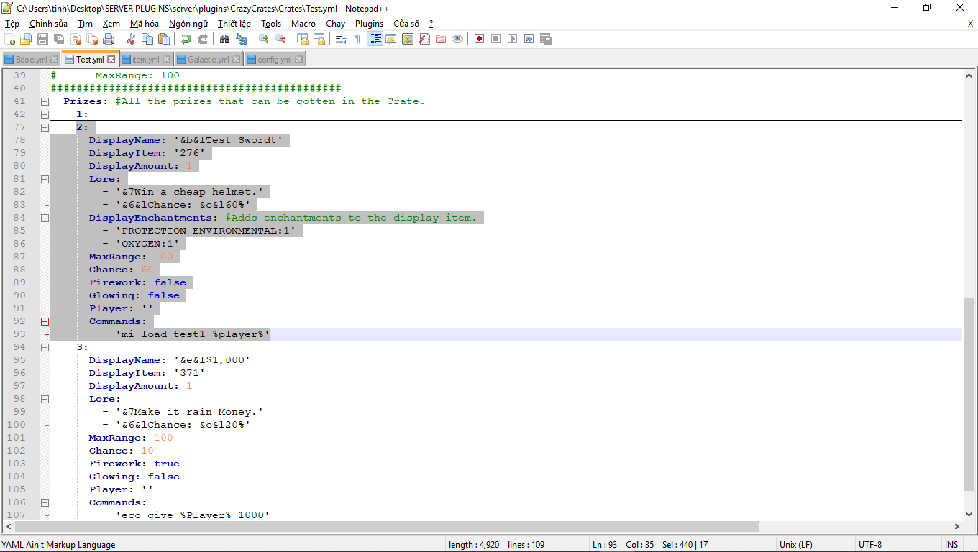Collapse the Commands fold at line 92

pos(45,321)
